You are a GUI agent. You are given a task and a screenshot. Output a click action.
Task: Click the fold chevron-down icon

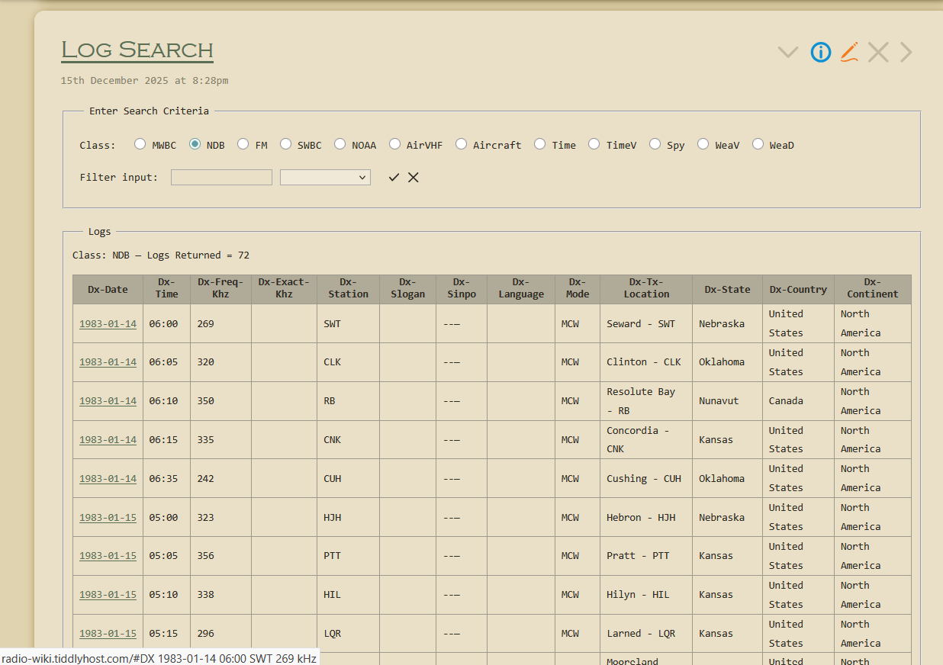[787, 52]
